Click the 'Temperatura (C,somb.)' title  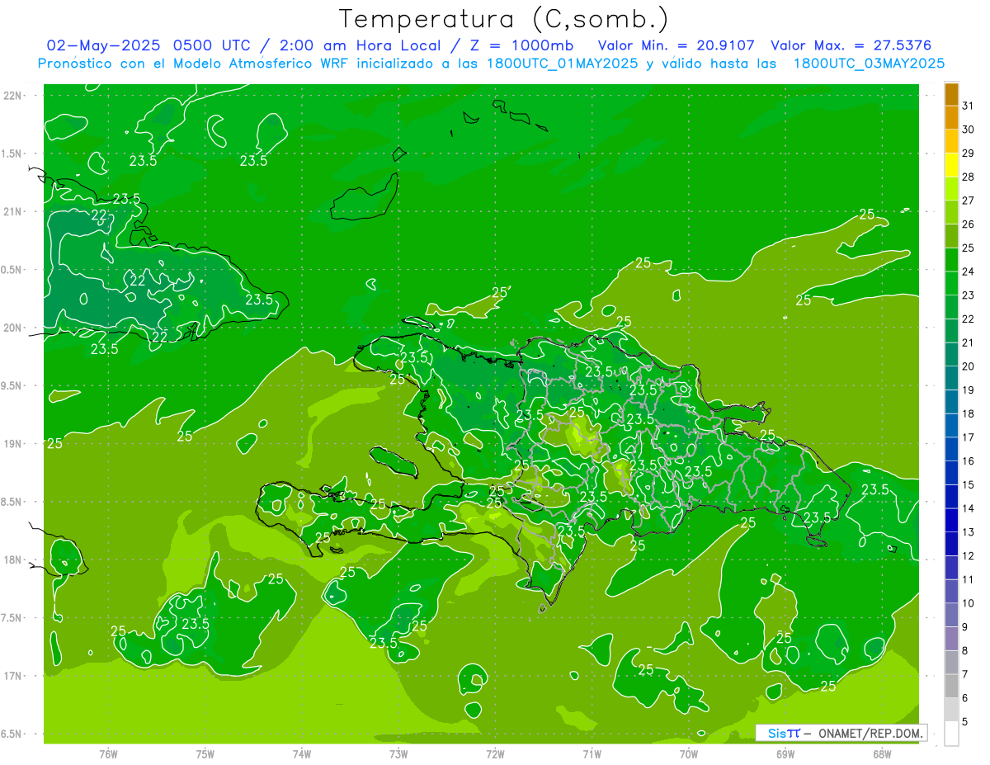(503, 19)
